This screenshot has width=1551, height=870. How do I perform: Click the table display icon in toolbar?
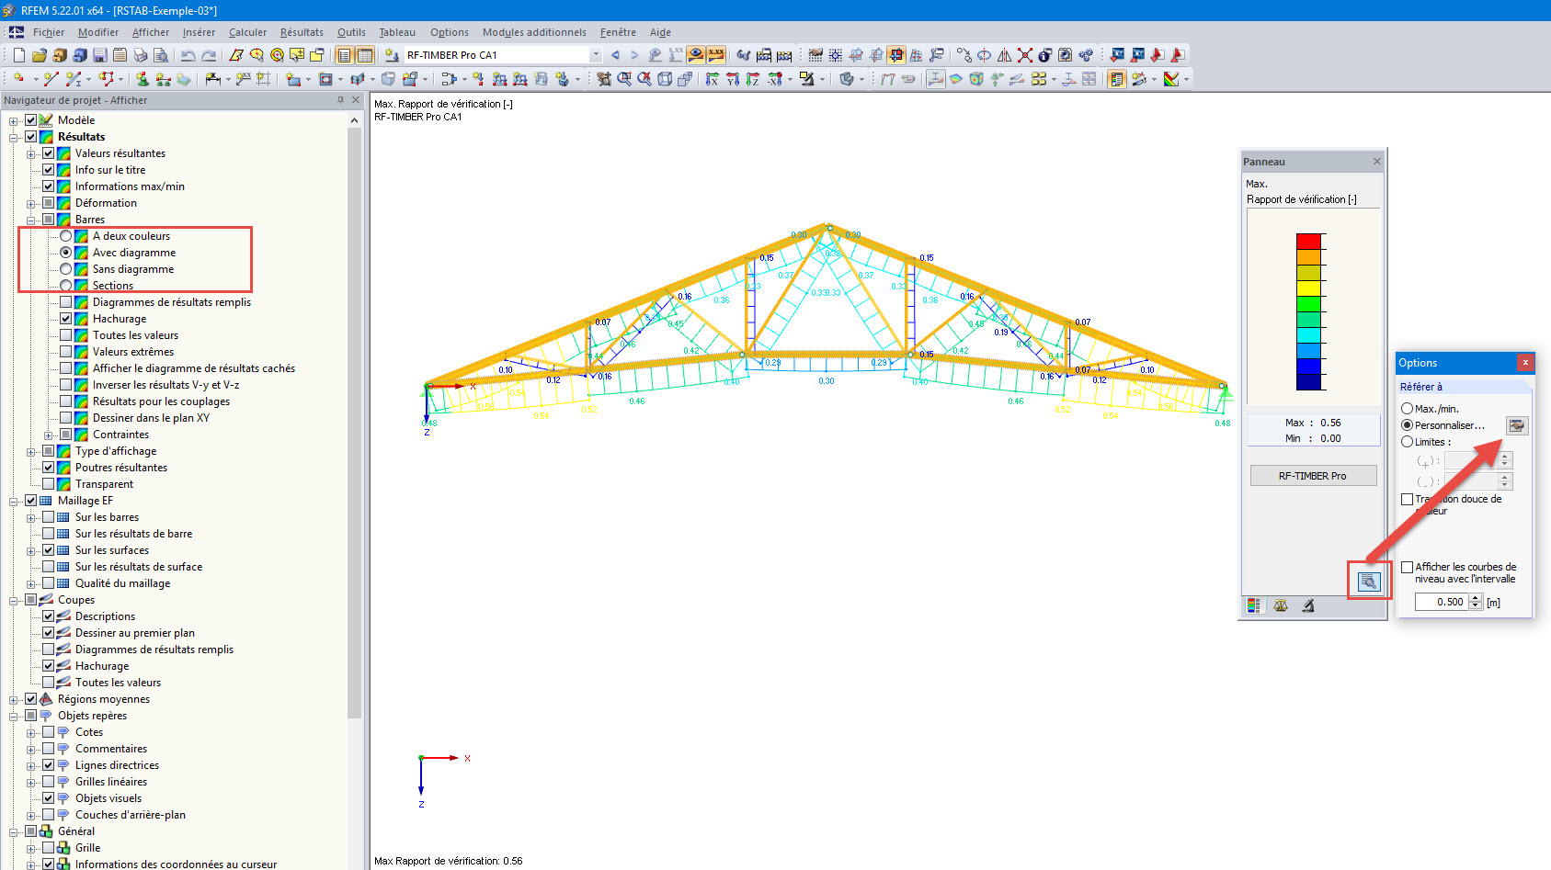pyautogui.click(x=365, y=55)
